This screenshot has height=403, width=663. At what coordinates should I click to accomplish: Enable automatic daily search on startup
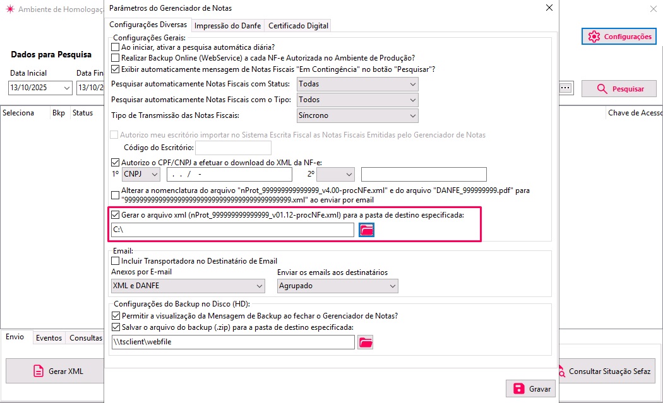point(115,47)
